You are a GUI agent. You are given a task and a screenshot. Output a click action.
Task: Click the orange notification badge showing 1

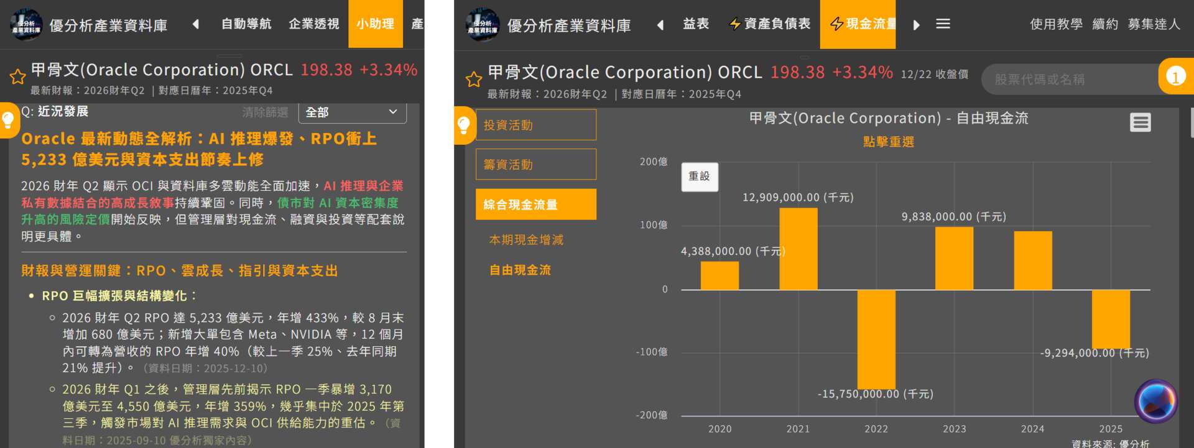coord(1175,77)
